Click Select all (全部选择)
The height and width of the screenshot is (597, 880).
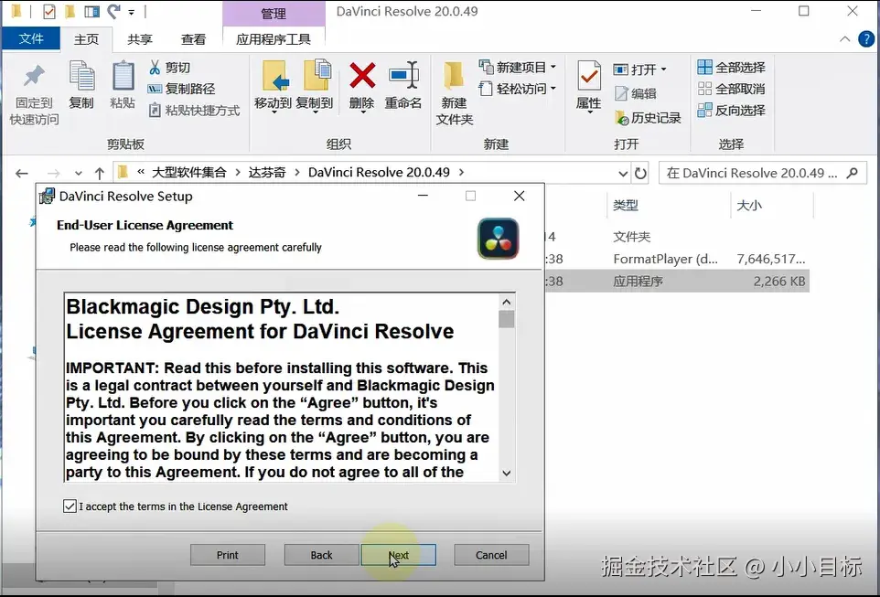[731, 68]
